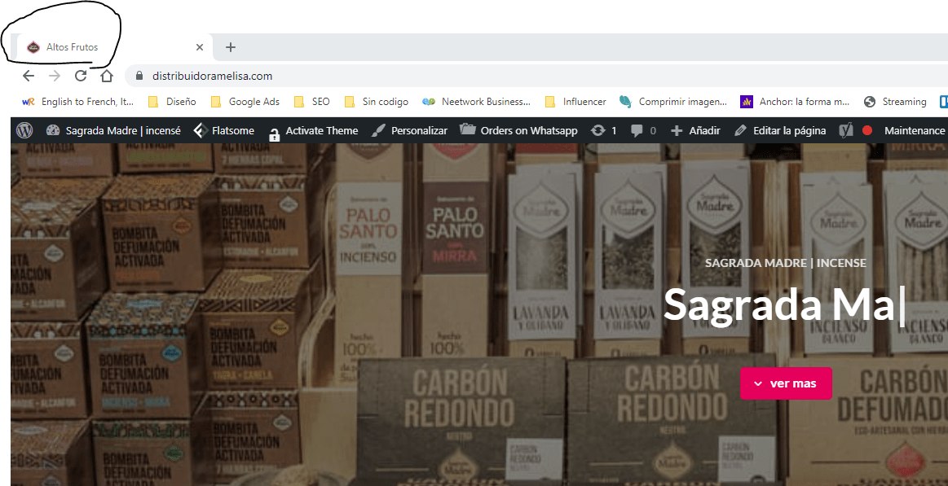Click the back navigation arrow
The image size is (948, 486).
(x=29, y=76)
